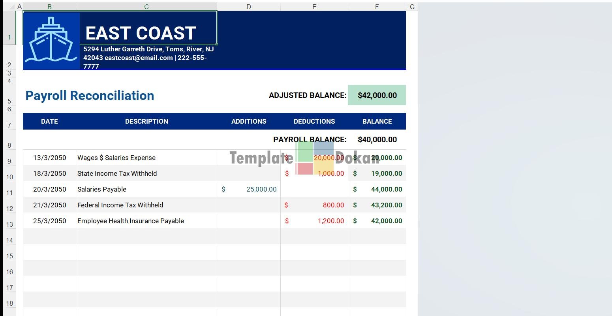Viewport: 612px width, 316px height.
Task: Select the Payroll Balance $40,000.00 cell
Action: (x=377, y=139)
